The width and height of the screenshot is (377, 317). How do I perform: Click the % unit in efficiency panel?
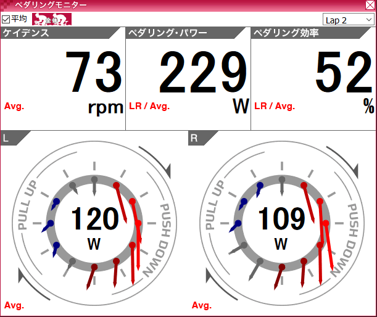tap(368, 105)
